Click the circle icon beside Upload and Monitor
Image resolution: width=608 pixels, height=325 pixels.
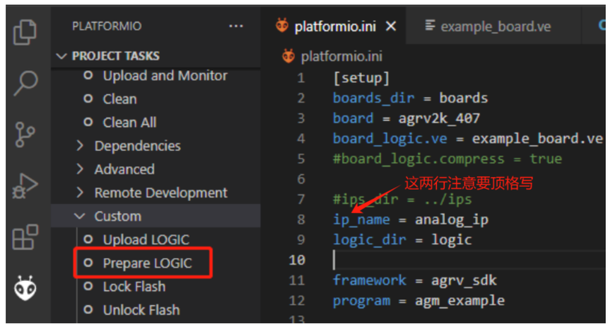tap(88, 76)
